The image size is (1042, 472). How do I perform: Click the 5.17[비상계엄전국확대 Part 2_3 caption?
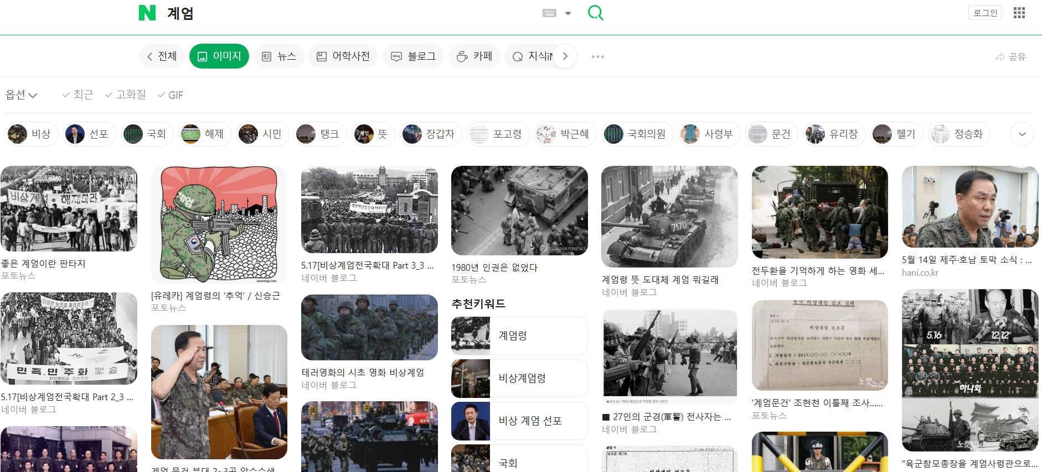pos(67,397)
